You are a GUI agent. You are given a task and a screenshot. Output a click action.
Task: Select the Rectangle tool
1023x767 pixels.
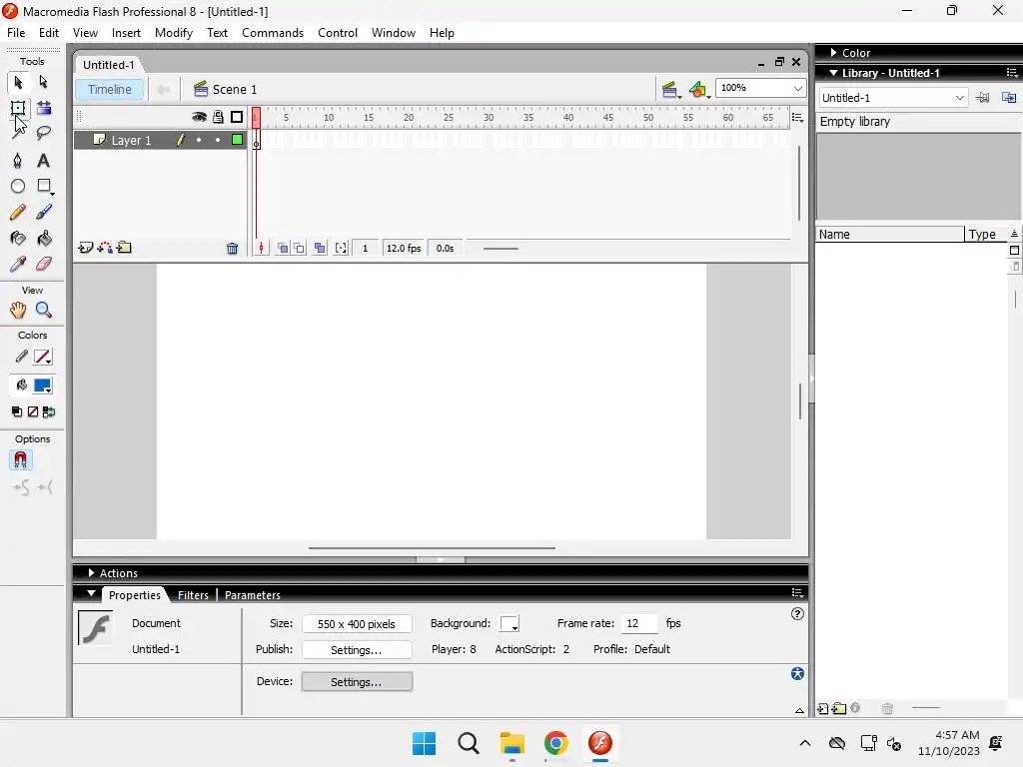click(44, 187)
